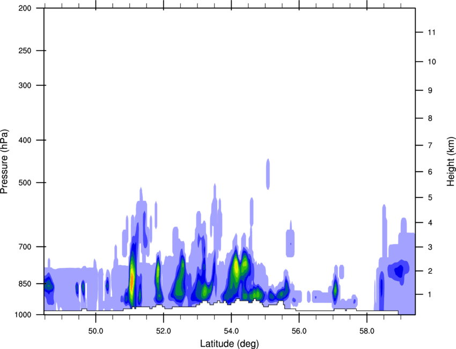Click the 6 km height label

coord(430,172)
